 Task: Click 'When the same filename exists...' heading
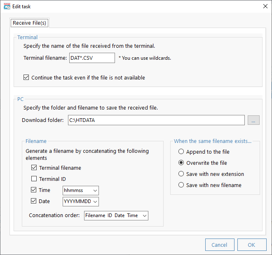[213, 141]
